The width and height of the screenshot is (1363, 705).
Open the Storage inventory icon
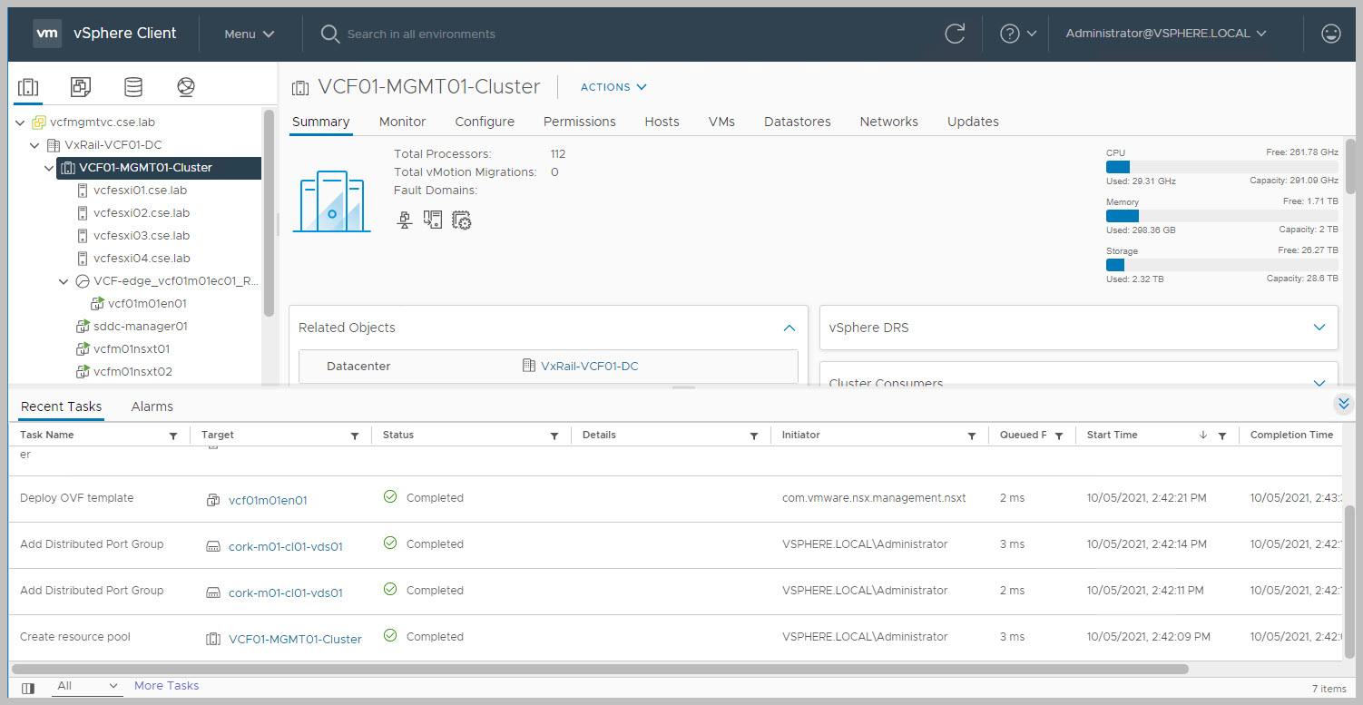[x=133, y=87]
